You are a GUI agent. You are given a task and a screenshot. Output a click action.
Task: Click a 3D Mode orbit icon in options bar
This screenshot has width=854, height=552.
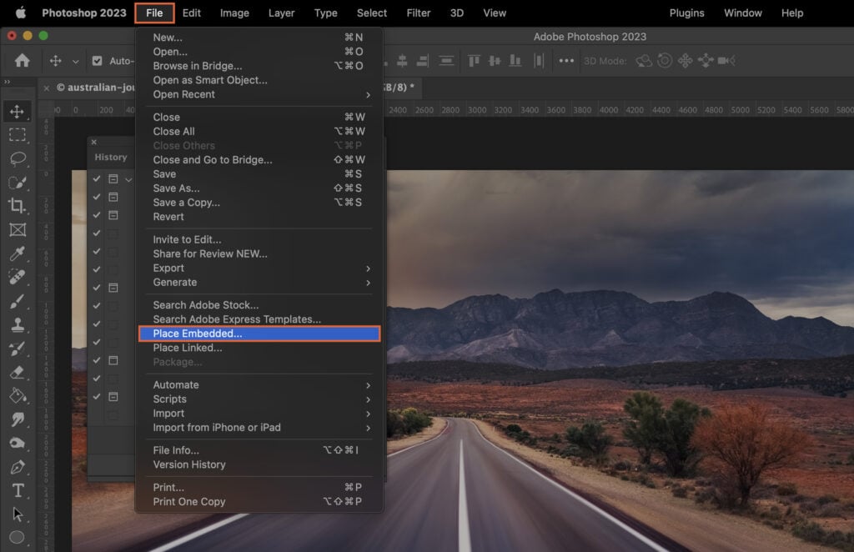(x=644, y=60)
